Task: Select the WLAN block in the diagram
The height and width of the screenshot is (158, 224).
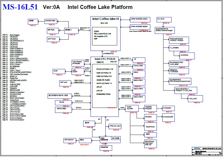Action: (63, 103)
